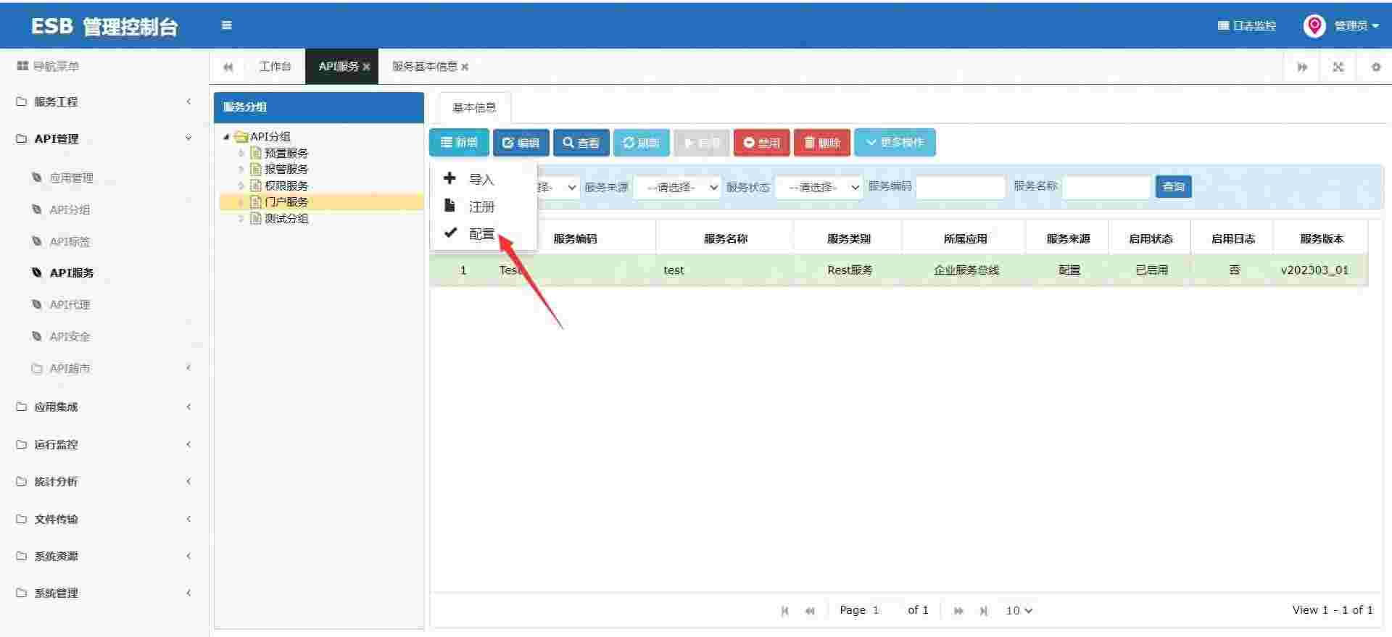Click the page number input
The height and width of the screenshot is (637, 1392).
coord(884,610)
